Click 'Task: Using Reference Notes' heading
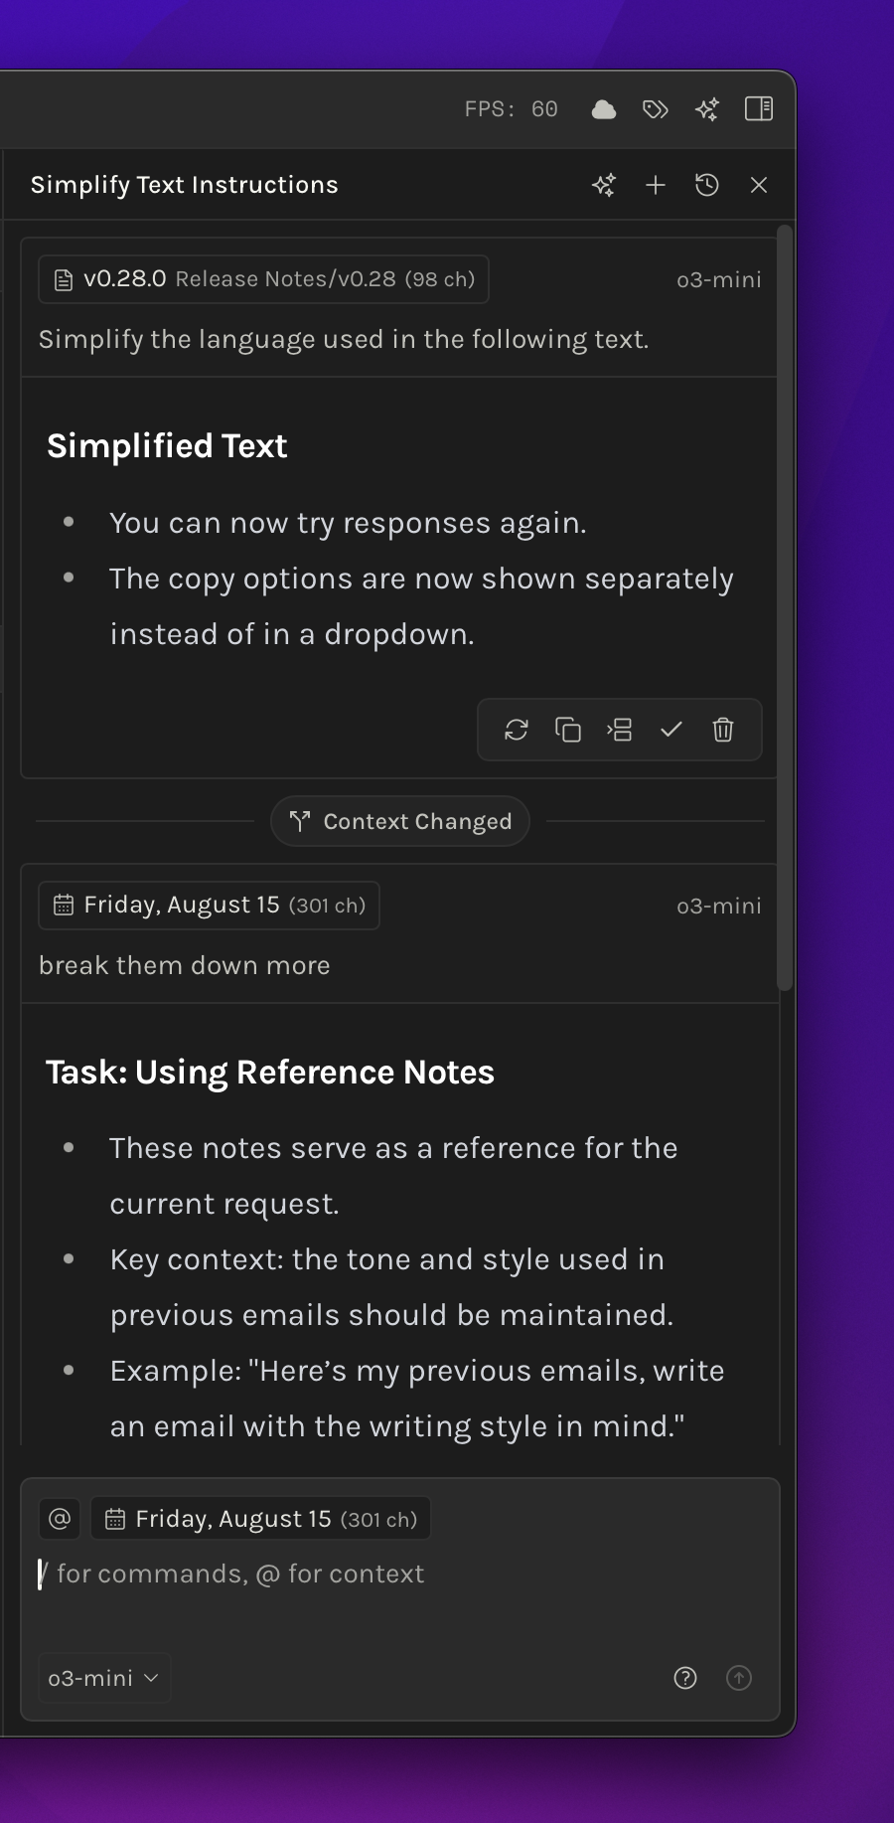 pyautogui.click(x=270, y=1073)
